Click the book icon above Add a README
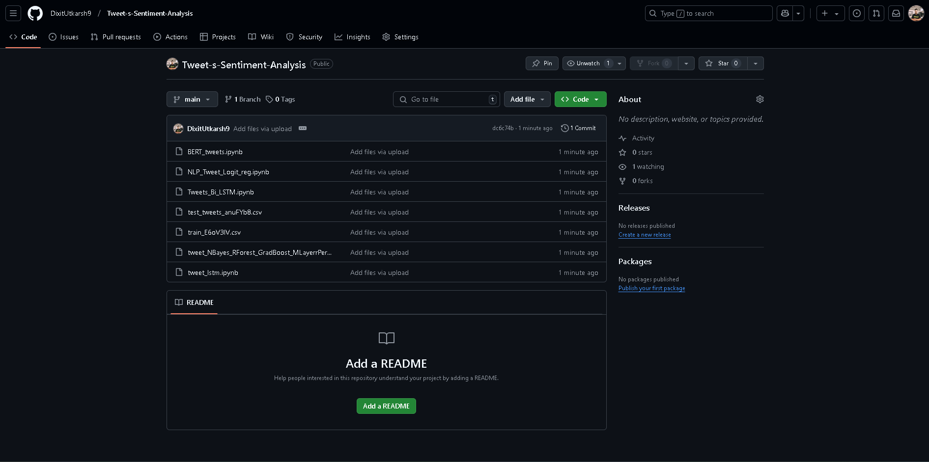 click(387, 338)
